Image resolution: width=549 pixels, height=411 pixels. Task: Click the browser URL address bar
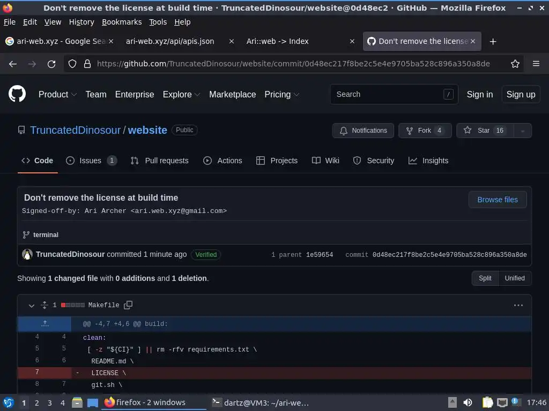pyautogui.click(x=293, y=64)
